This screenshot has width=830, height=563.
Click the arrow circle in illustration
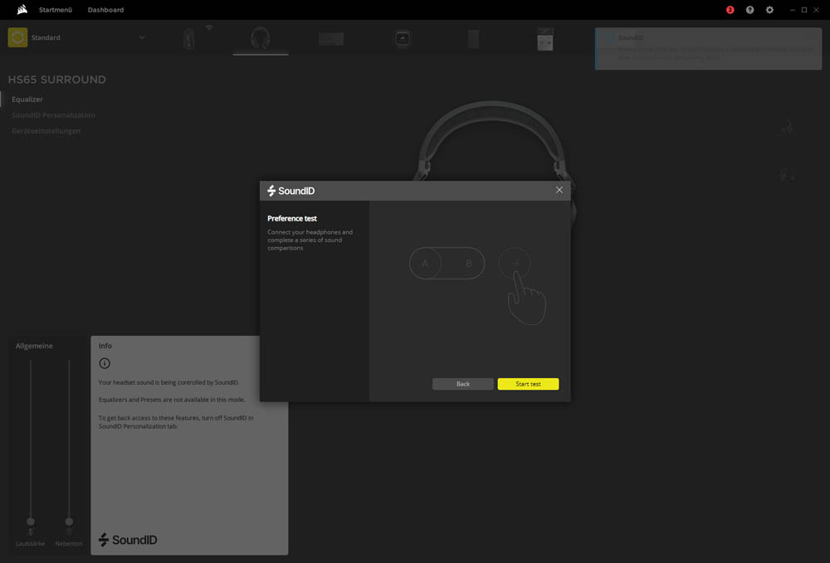pyautogui.click(x=515, y=263)
